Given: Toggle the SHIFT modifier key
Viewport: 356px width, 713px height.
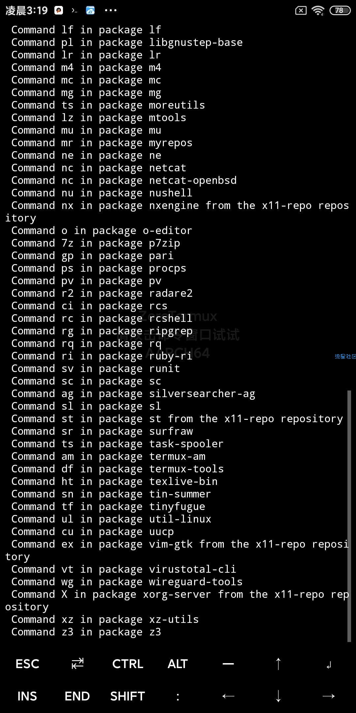Looking at the screenshot, I should (x=128, y=696).
